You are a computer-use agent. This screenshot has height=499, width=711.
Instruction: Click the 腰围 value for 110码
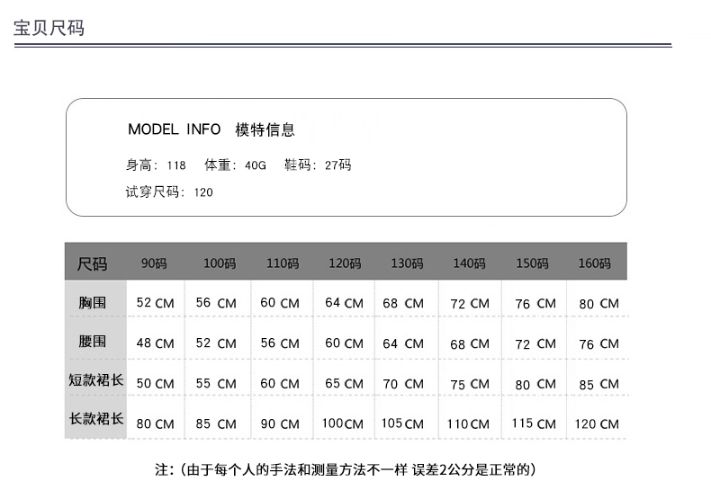[280, 343]
